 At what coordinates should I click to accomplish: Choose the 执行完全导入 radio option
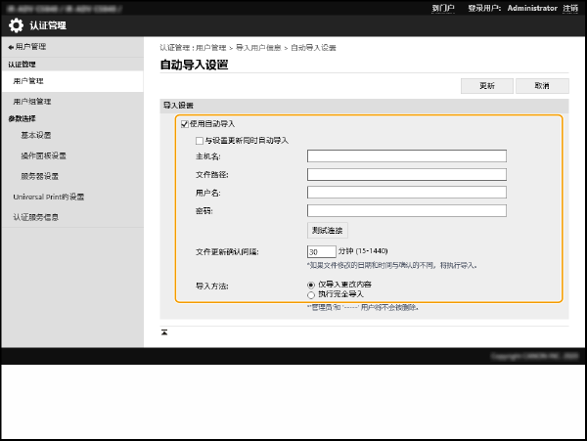pos(311,293)
